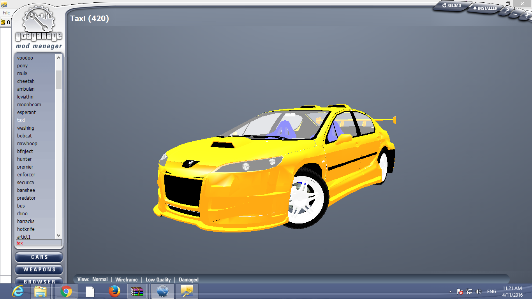Image resolution: width=532 pixels, height=299 pixels.
Task: Click the volume speaker icon
Action: coord(479,292)
